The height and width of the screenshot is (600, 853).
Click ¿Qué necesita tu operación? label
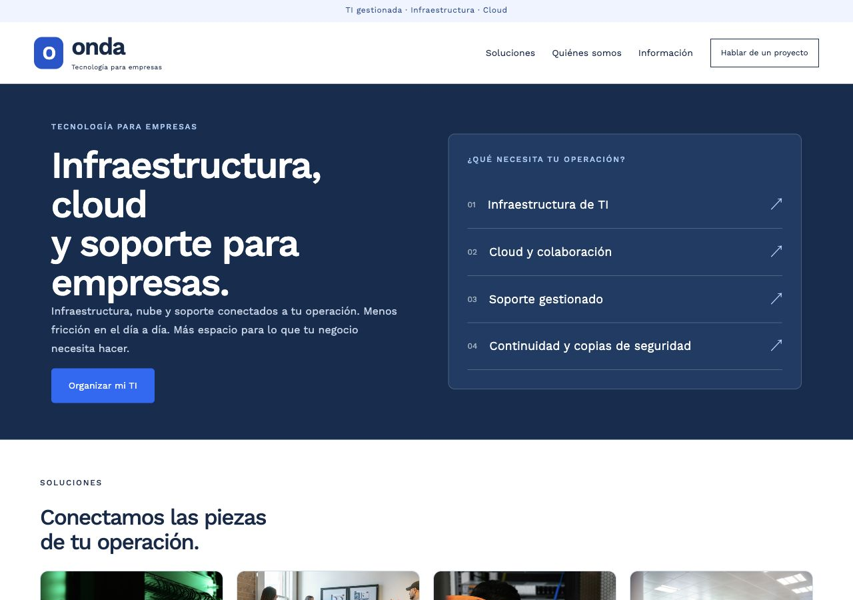[x=546, y=159]
